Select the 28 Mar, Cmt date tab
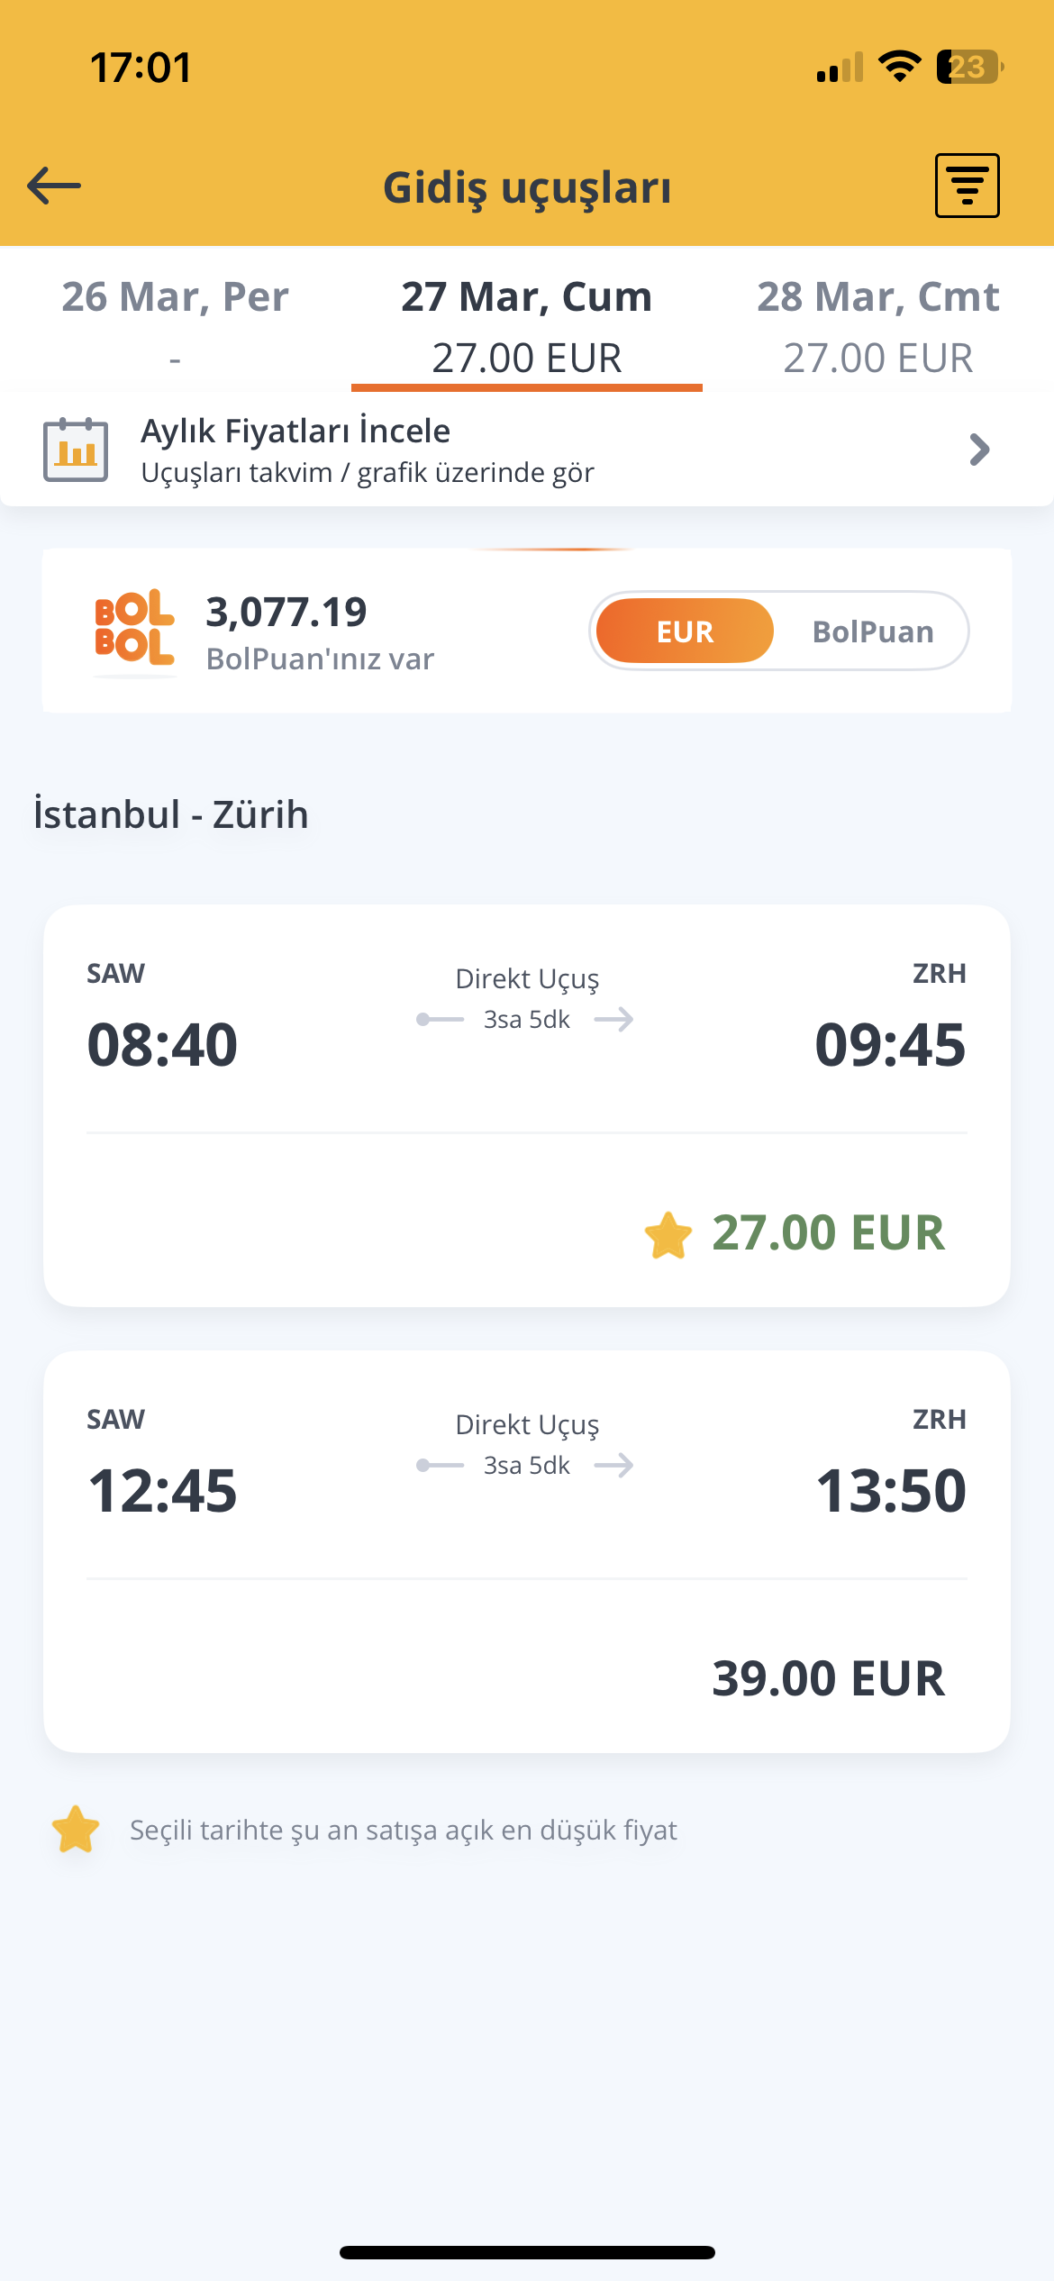This screenshot has width=1054, height=2281. click(878, 324)
